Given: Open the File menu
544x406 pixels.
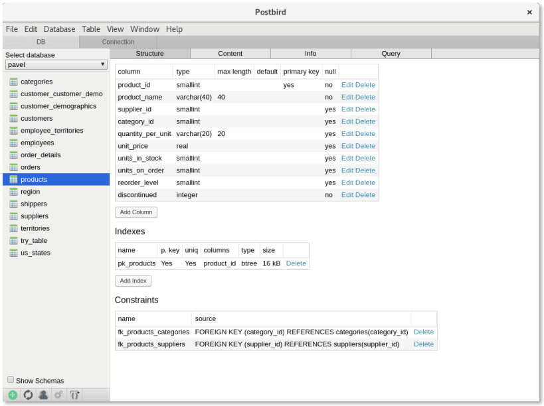Looking at the screenshot, I should (12, 29).
